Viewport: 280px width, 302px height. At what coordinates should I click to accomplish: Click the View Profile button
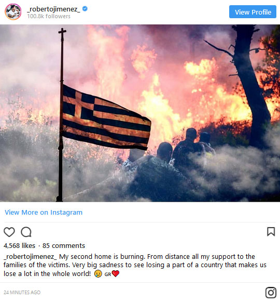coord(253,12)
